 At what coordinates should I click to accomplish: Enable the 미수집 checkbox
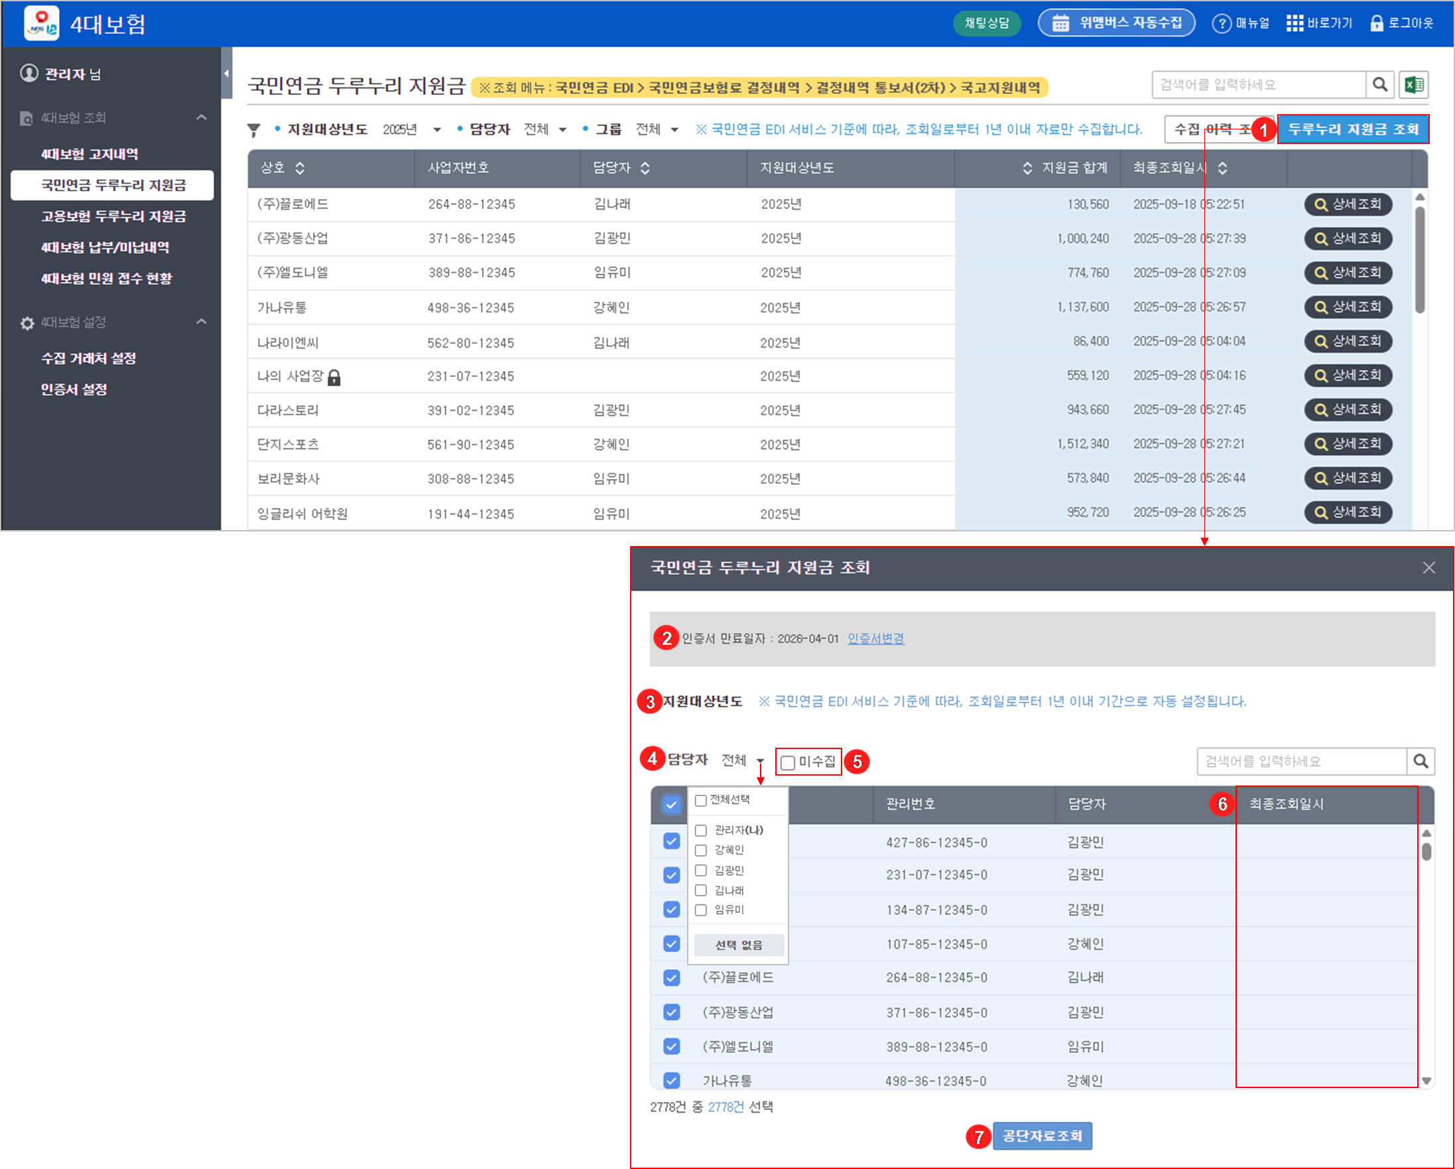[x=788, y=763]
